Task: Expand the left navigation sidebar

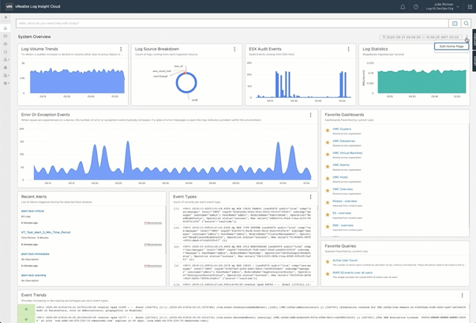Action: click(6, 17)
